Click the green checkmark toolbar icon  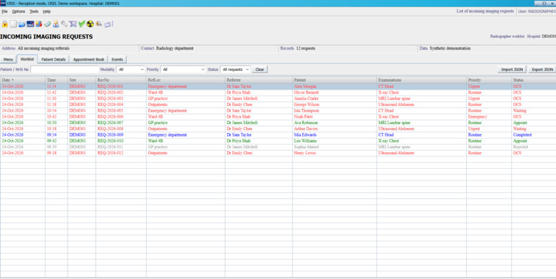(81, 24)
